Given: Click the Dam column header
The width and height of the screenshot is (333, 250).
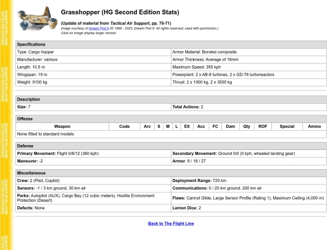Looking at the screenshot, I should [231, 127].
